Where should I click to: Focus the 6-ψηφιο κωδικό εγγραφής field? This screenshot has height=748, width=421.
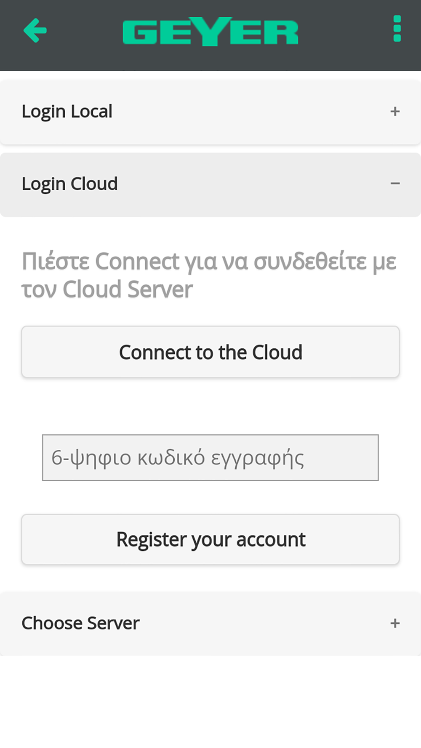click(210, 458)
